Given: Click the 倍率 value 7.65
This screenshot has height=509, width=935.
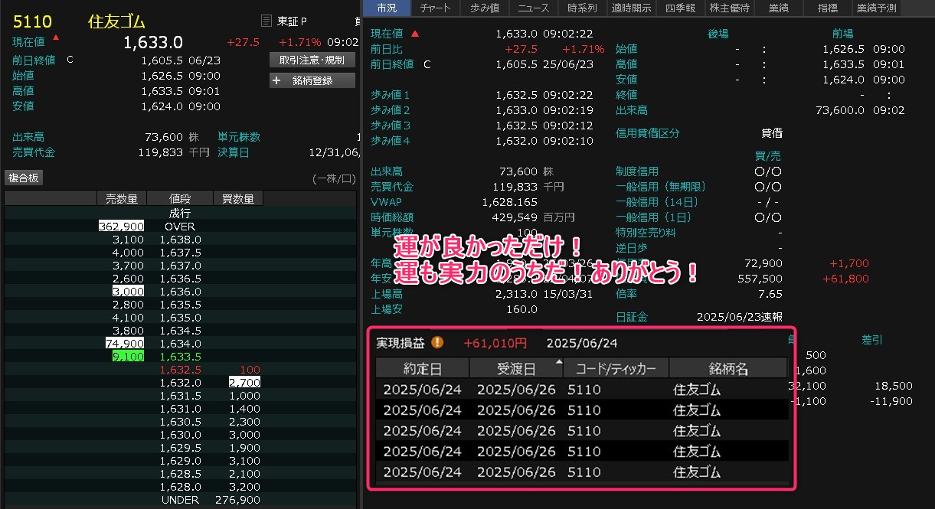Looking at the screenshot, I should [x=770, y=294].
